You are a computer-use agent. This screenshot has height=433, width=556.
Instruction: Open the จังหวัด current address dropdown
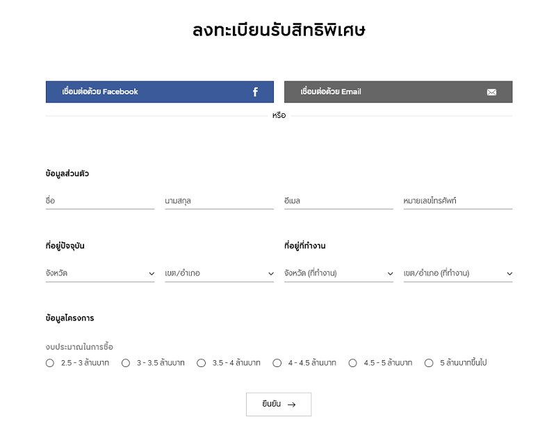point(100,273)
